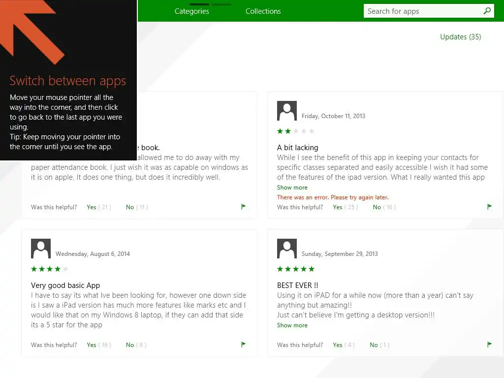This screenshot has height=378, width=504.
Task: Click the 'Very good basic App' title
Action: (65, 285)
